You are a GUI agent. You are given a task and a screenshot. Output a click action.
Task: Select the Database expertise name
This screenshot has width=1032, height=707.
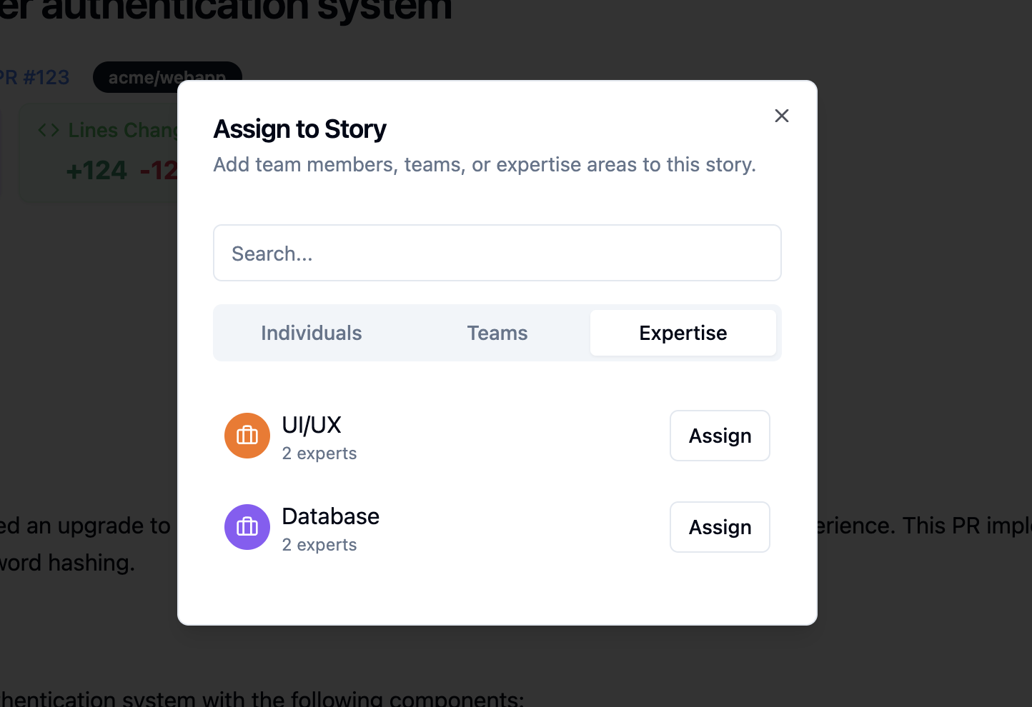330,516
